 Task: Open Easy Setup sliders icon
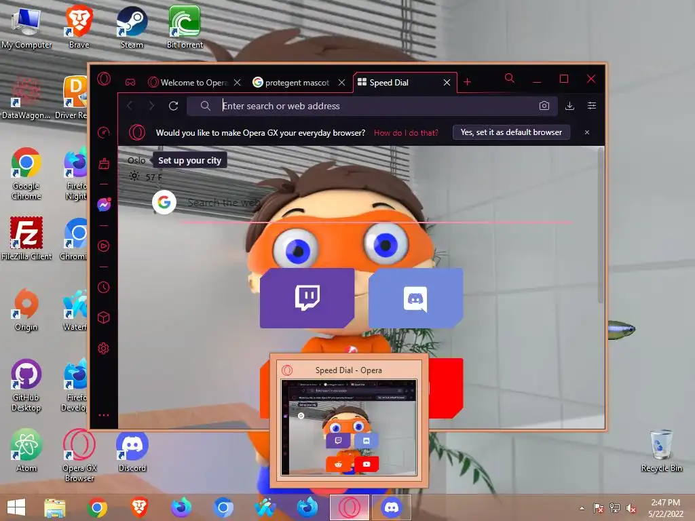(592, 105)
